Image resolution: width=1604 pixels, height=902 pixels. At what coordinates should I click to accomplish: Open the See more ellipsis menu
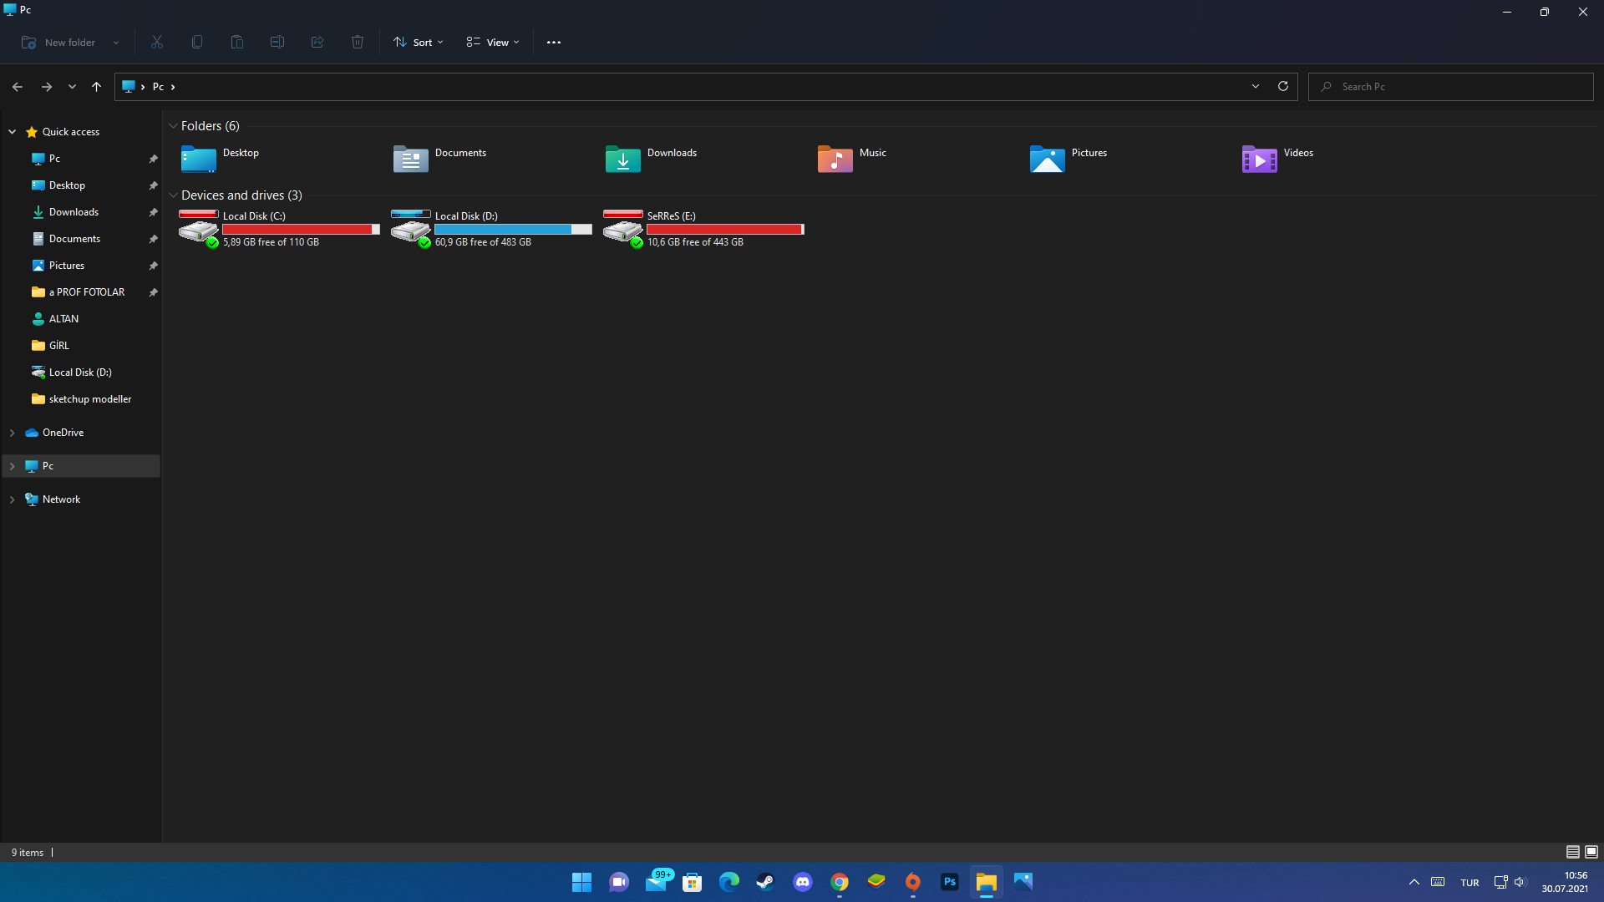click(x=554, y=42)
